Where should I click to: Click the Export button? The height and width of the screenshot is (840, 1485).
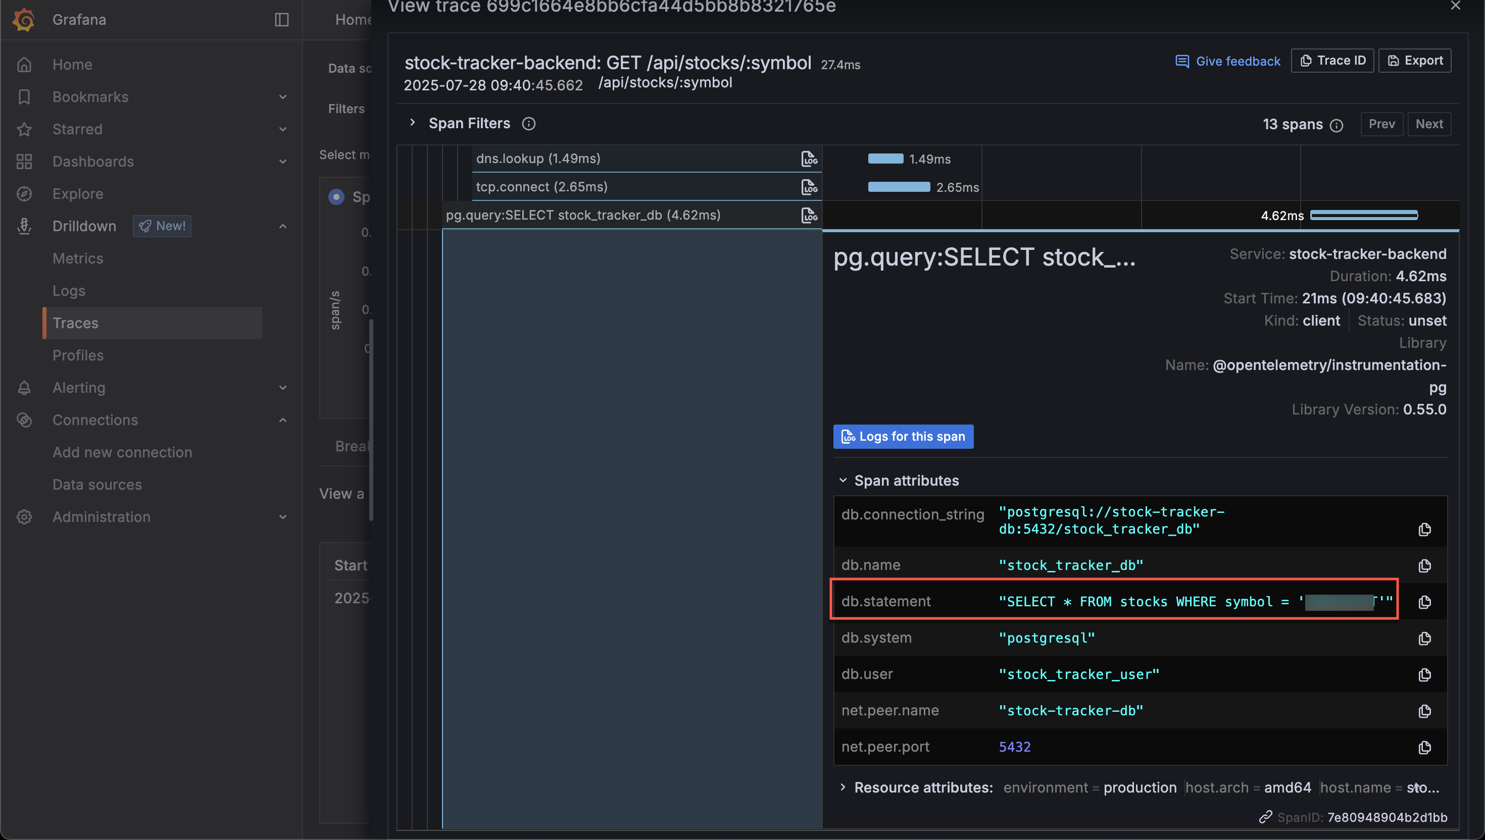click(x=1415, y=61)
